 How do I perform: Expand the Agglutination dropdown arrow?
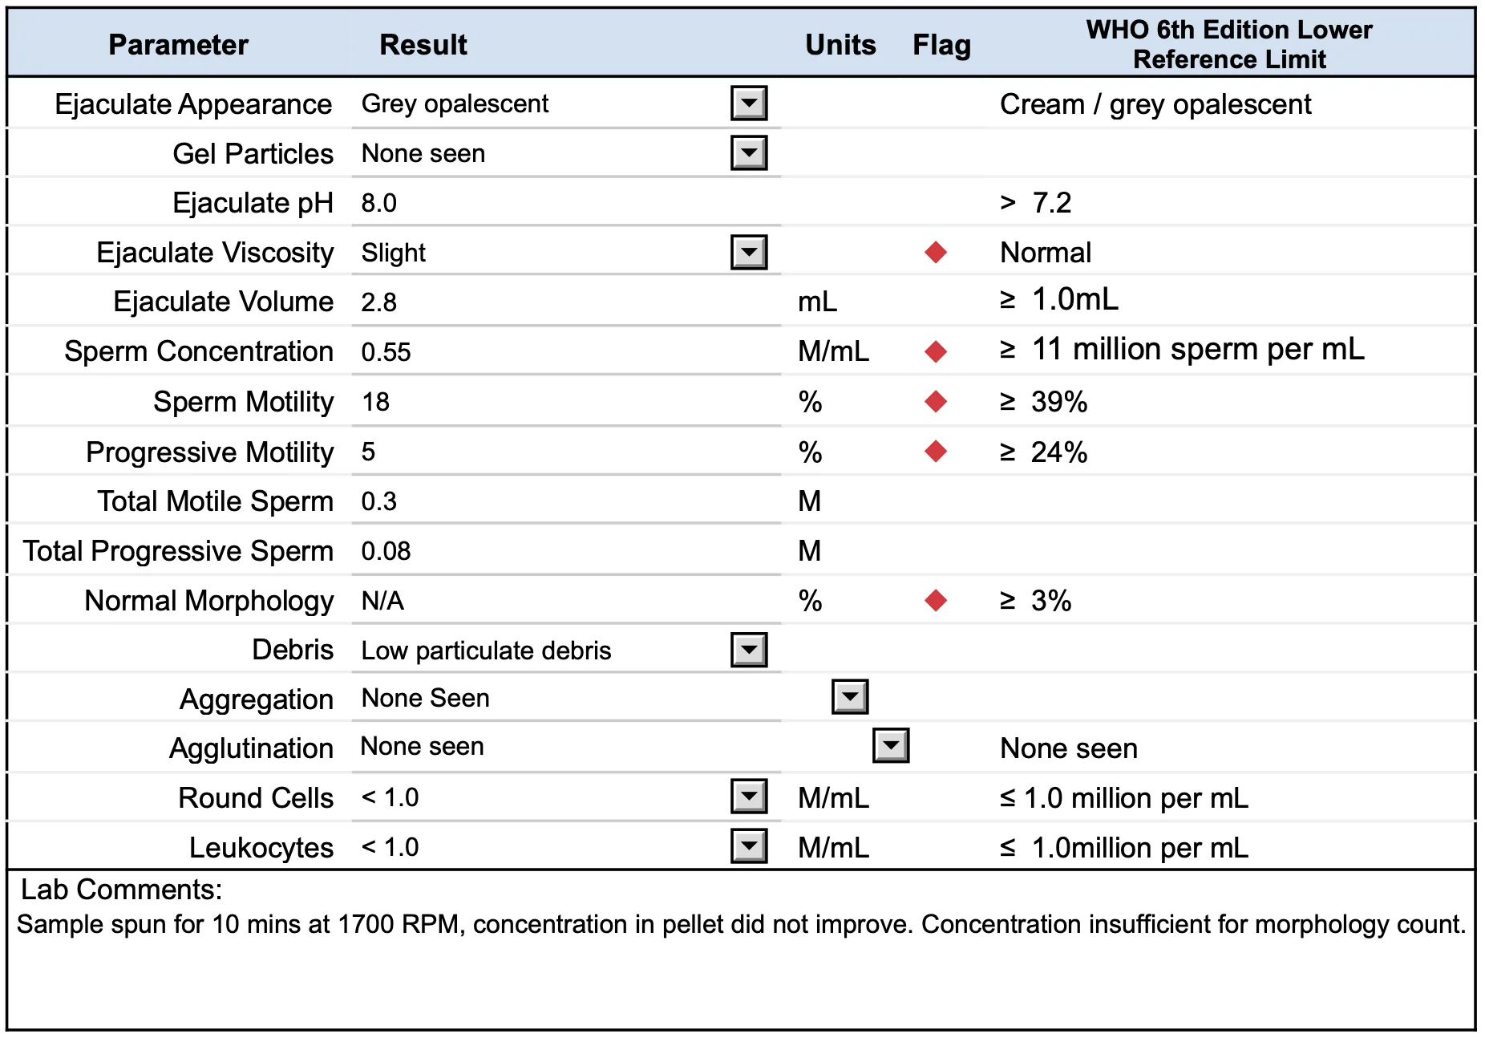click(891, 746)
